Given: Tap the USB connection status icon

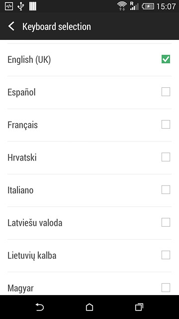Looking at the screenshot, I should tap(21, 6).
